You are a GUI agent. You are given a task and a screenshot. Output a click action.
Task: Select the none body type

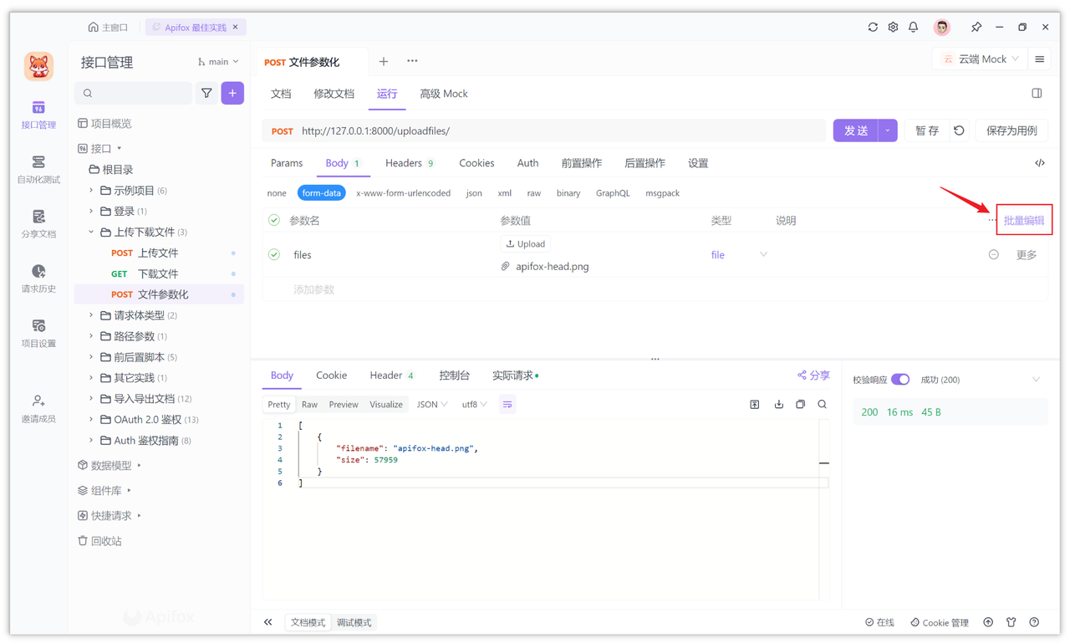(277, 193)
